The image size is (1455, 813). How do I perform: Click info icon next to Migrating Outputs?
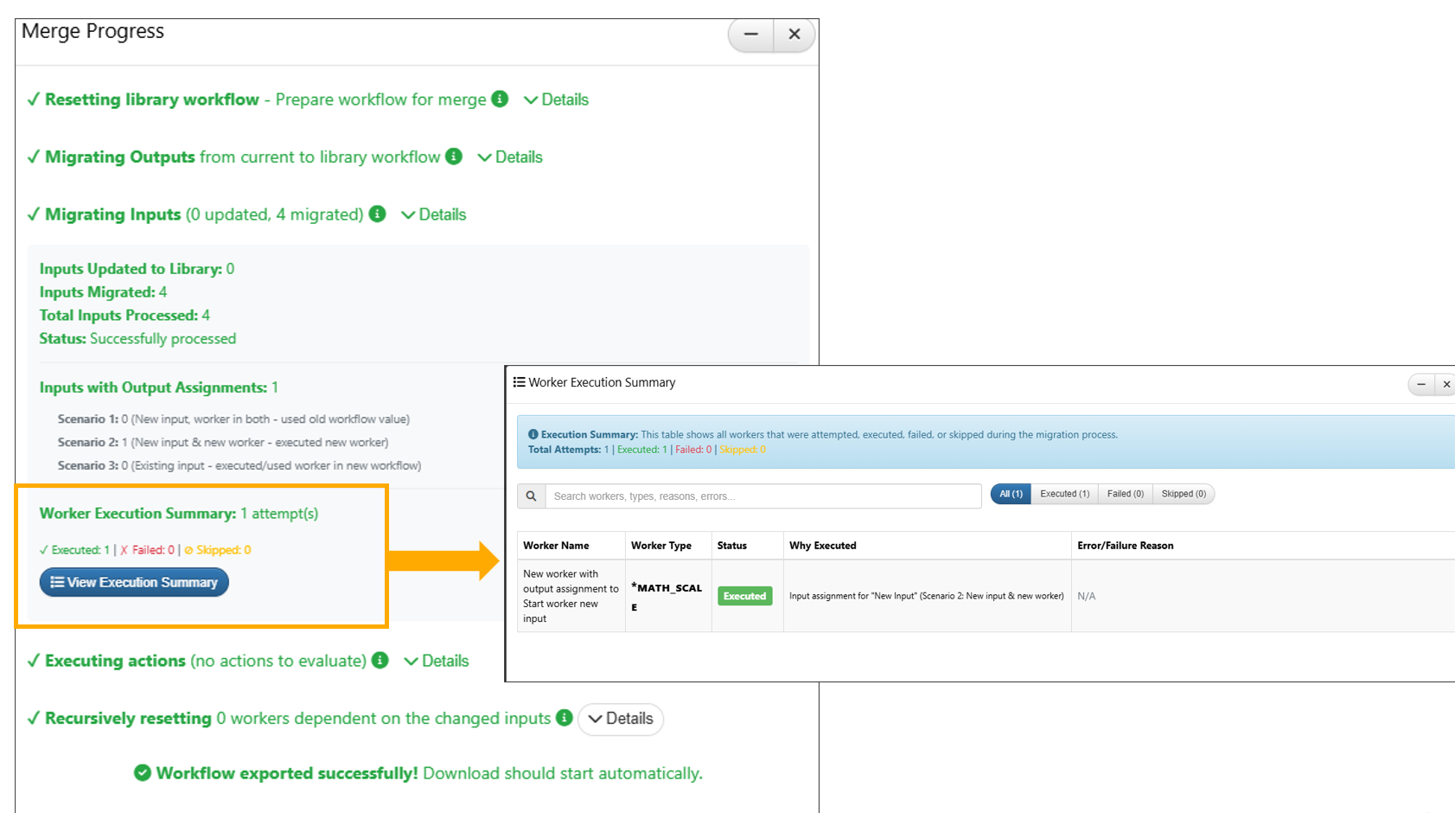tap(454, 157)
